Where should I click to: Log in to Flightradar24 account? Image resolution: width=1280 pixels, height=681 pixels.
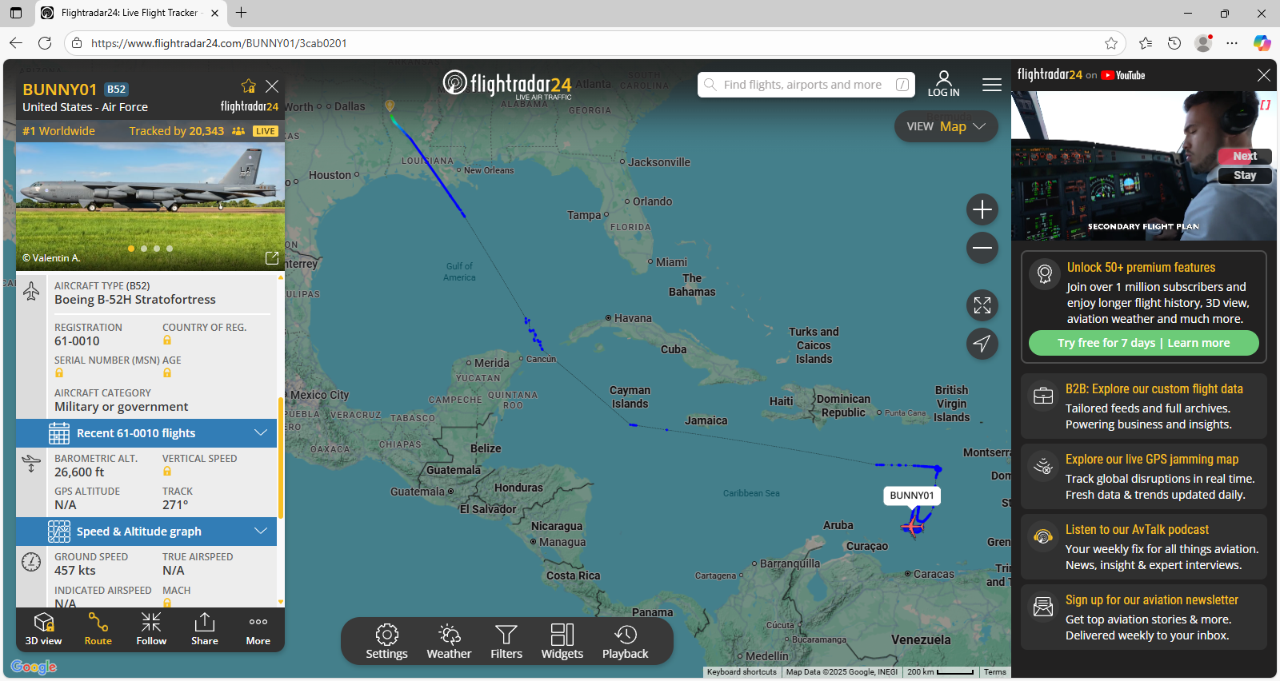click(x=944, y=84)
